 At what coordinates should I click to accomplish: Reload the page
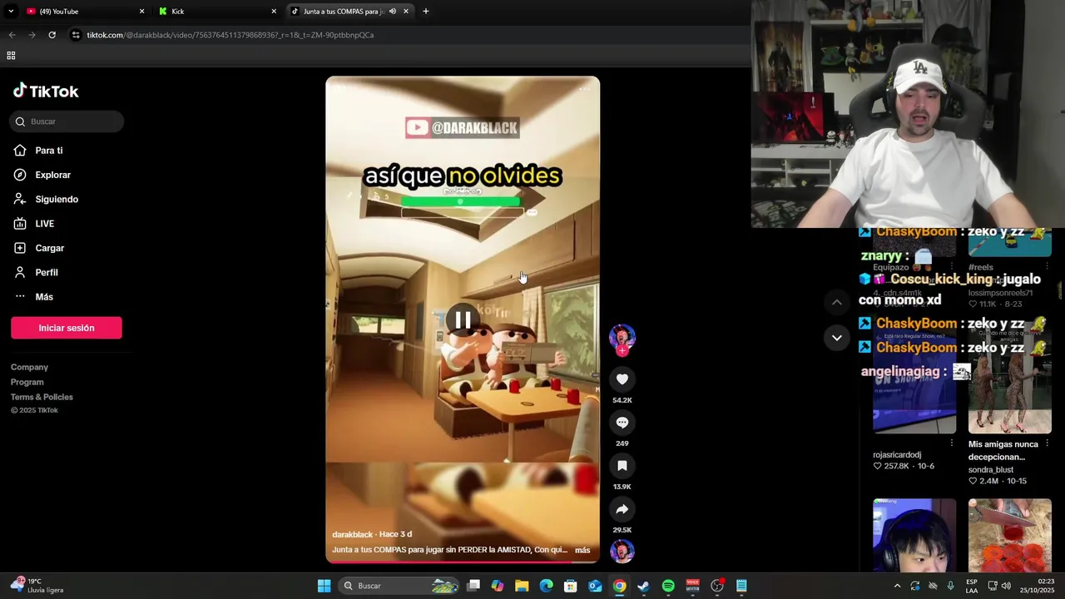[52, 35]
